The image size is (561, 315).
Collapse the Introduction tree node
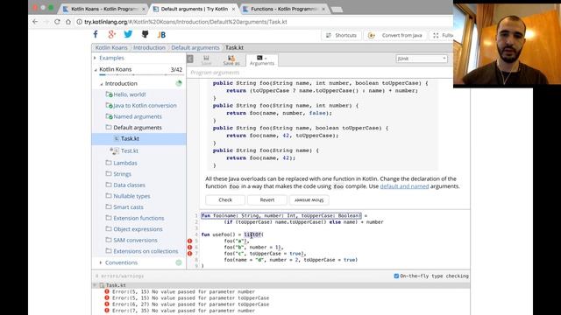point(102,84)
